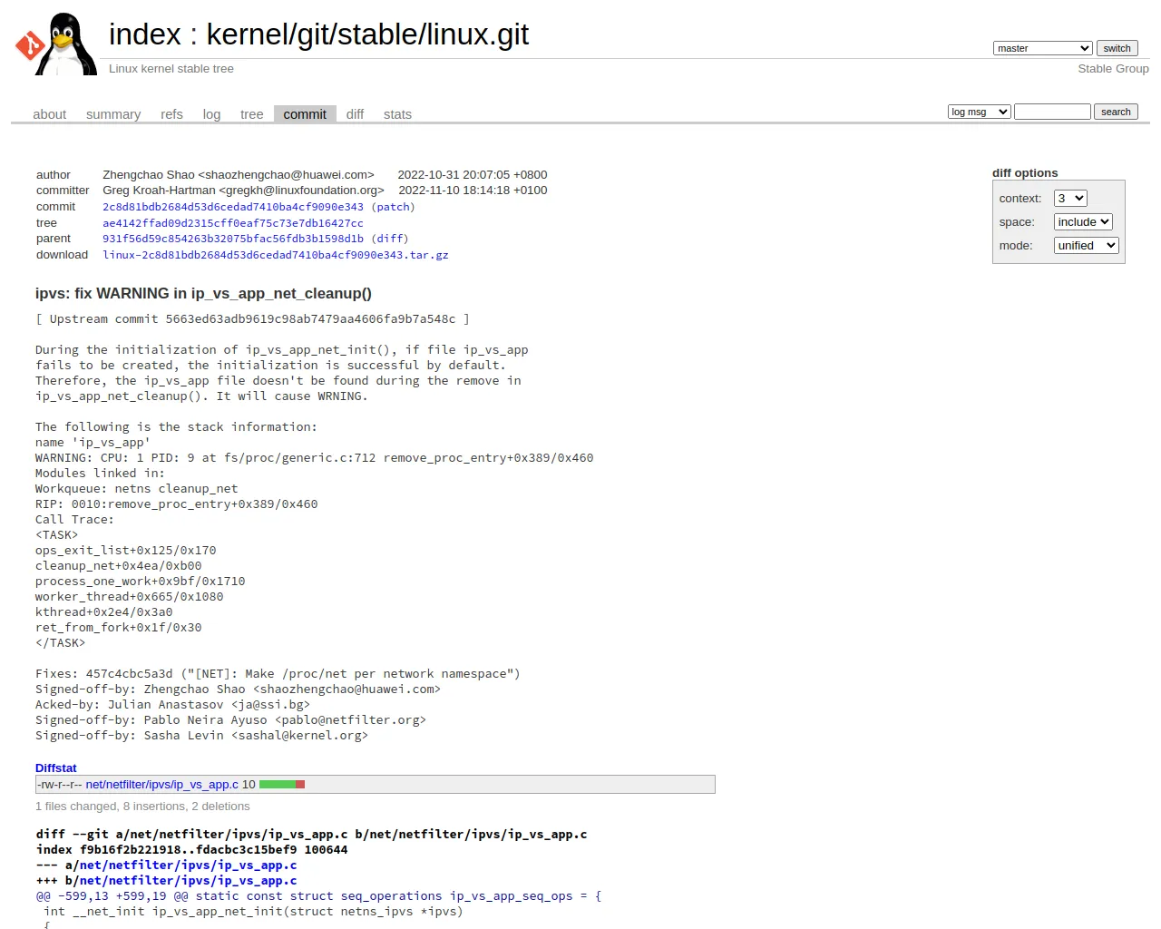
Task: Open the refs tab
Action: [171, 114]
